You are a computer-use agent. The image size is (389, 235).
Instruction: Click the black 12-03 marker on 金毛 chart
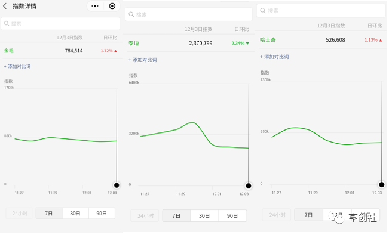[x=117, y=185]
